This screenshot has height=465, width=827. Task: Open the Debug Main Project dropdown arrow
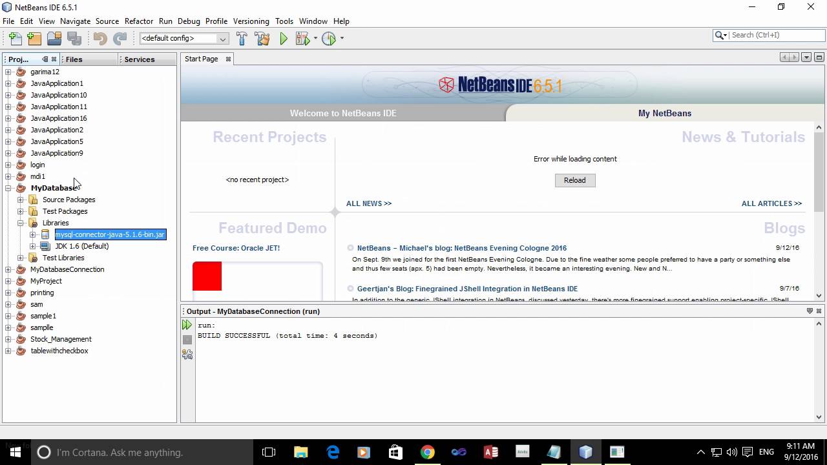[315, 39]
